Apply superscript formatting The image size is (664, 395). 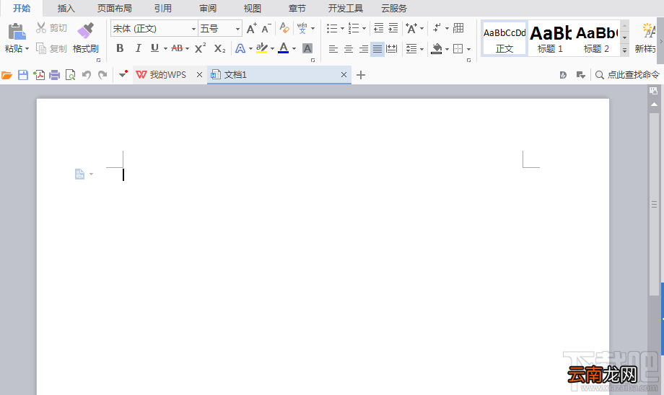click(201, 48)
